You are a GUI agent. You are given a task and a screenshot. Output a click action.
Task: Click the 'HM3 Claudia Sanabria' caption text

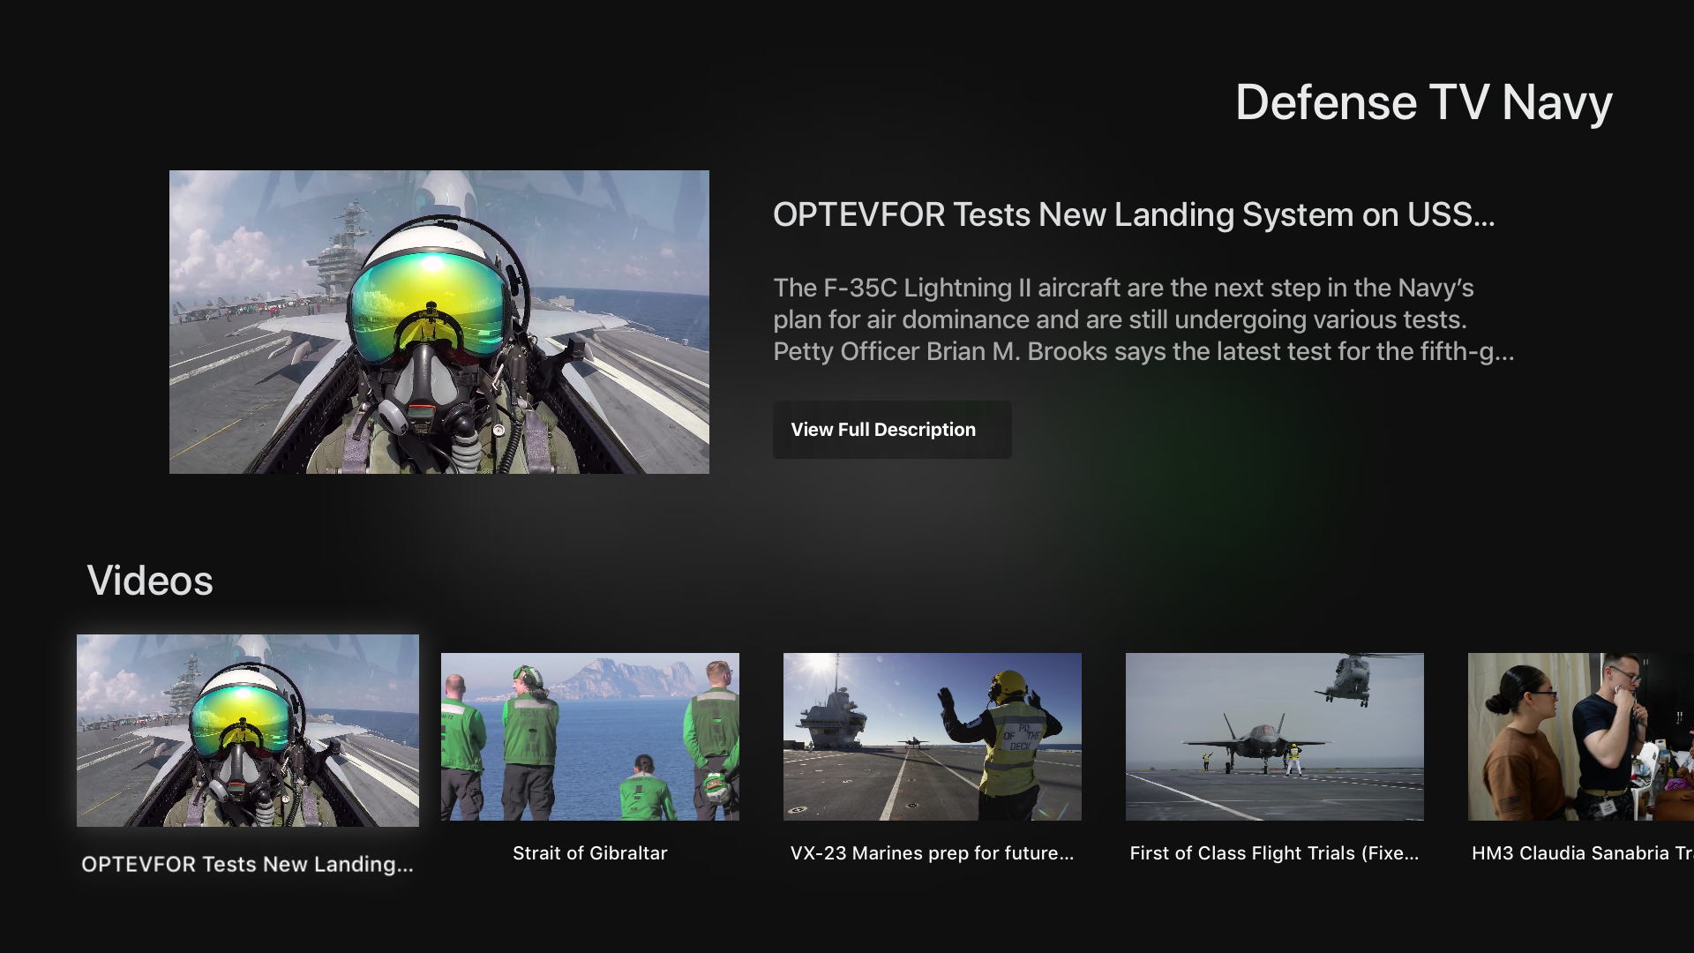click(x=1583, y=853)
